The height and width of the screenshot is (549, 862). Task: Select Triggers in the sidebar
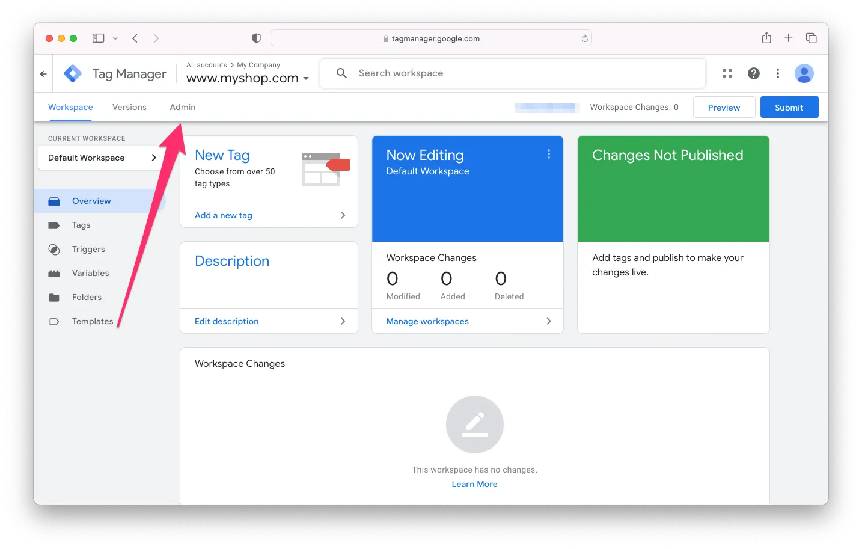pos(88,249)
